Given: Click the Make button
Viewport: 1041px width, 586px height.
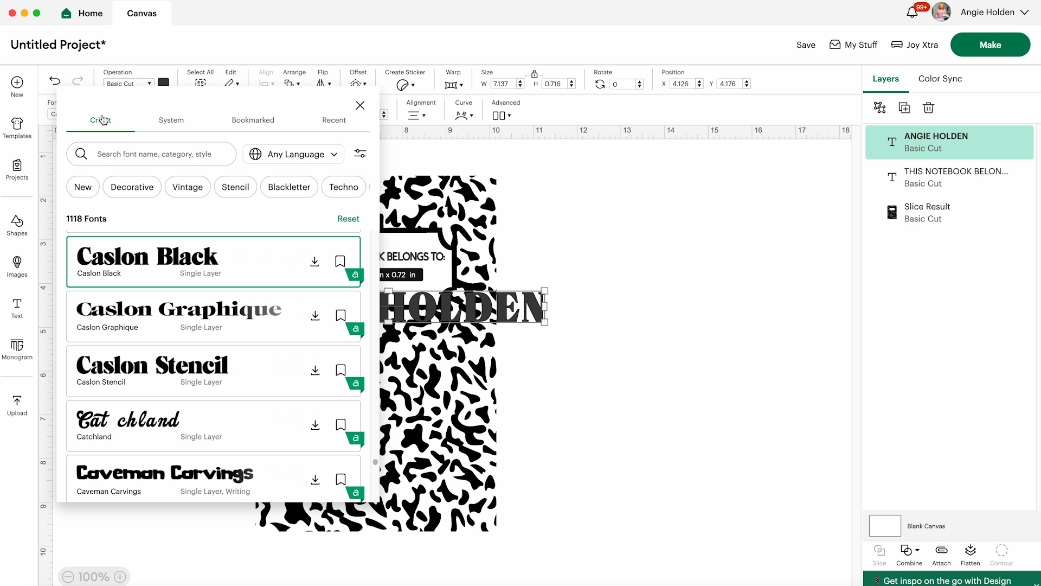Looking at the screenshot, I should click(x=990, y=45).
